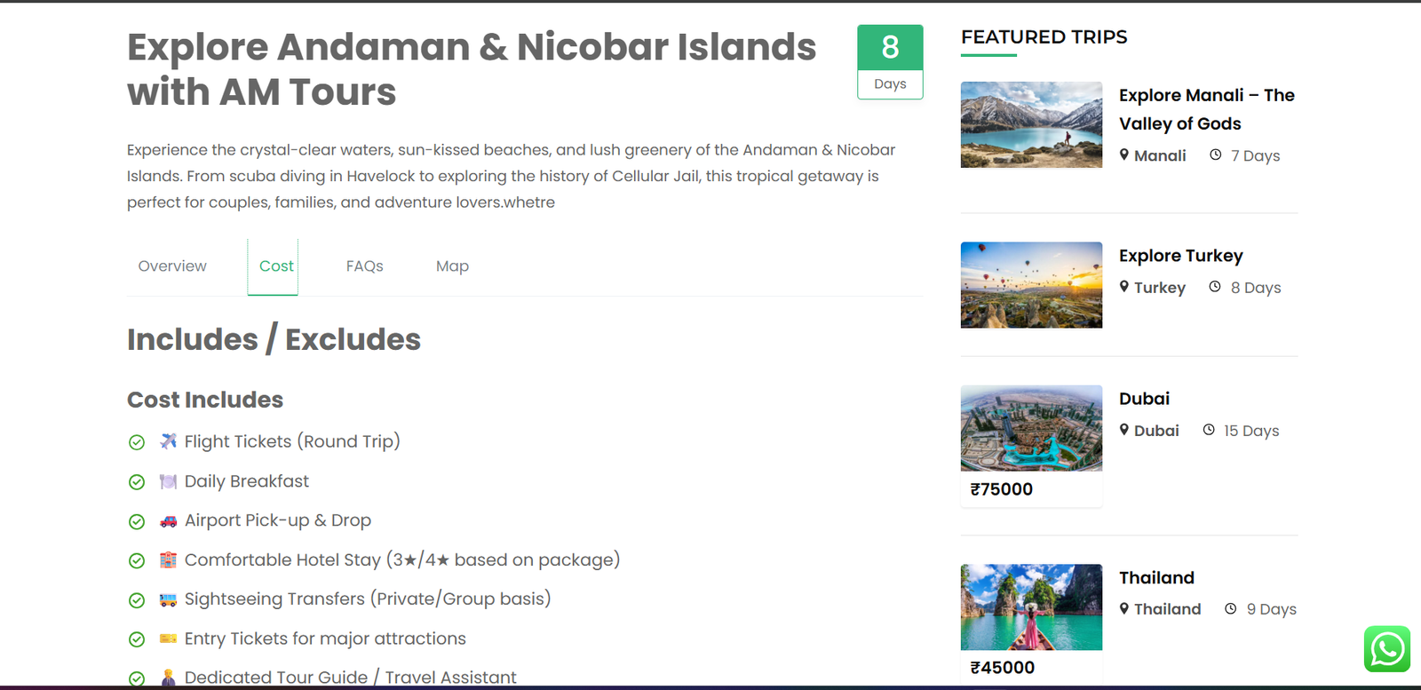Click the Thailand trip title
Screen dimensions: 1421x690
(x=1156, y=578)
